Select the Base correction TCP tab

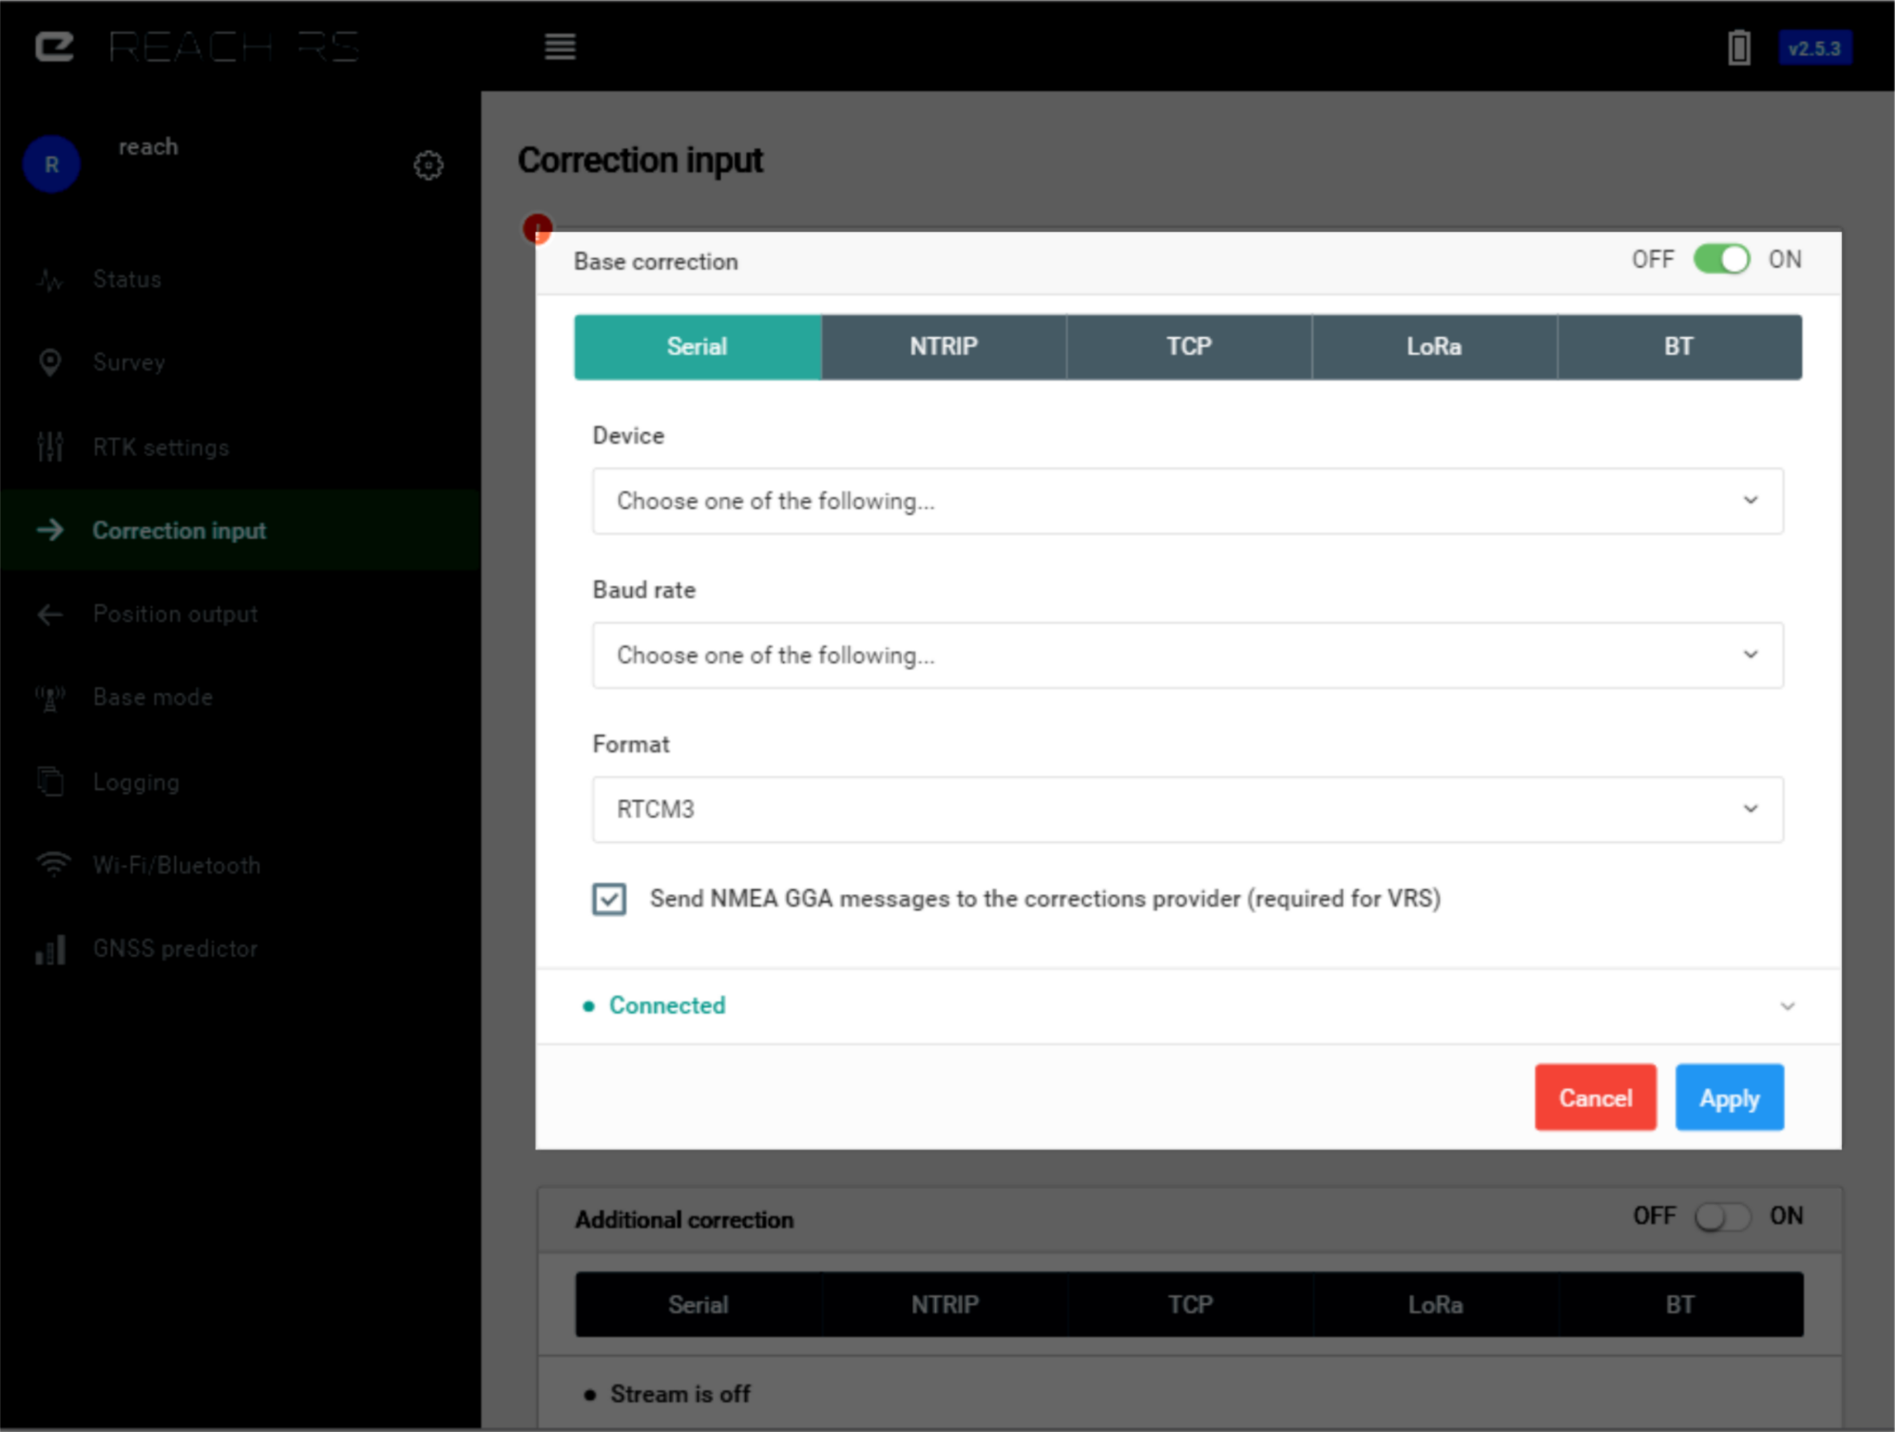click(1189, 347)
